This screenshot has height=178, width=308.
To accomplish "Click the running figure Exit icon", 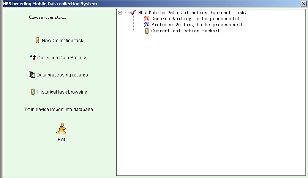I will click(x=61, y=129).
